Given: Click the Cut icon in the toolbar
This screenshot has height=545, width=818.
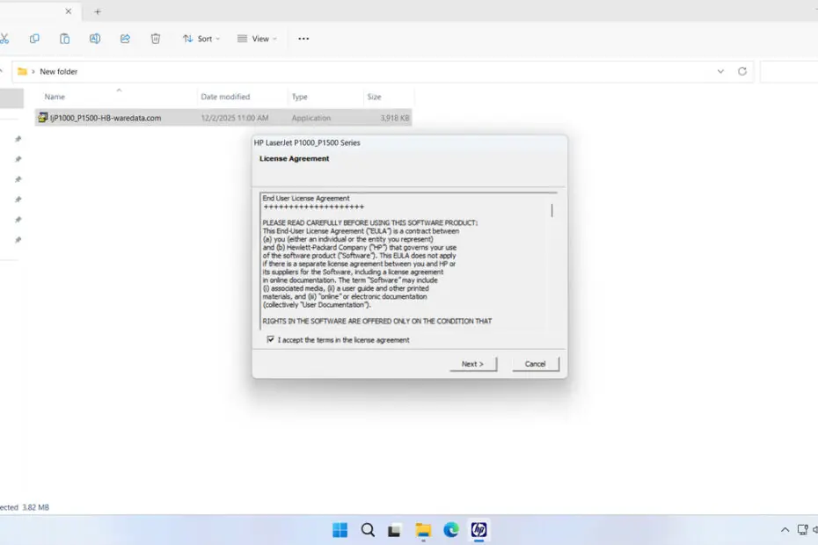Looking at the screenshot, I should click(x=6, y=39).
